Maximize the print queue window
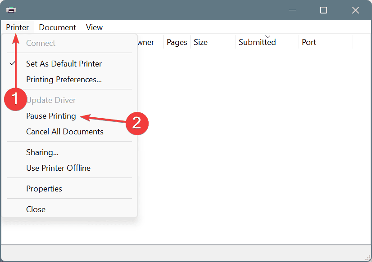Image resolution: width=372 pixels, height=262 pixels. point(323,10)
